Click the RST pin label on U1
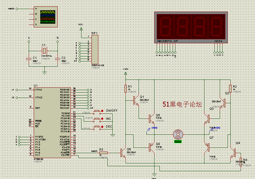Viewport: 255px width, 179px height. click(37, 108)
